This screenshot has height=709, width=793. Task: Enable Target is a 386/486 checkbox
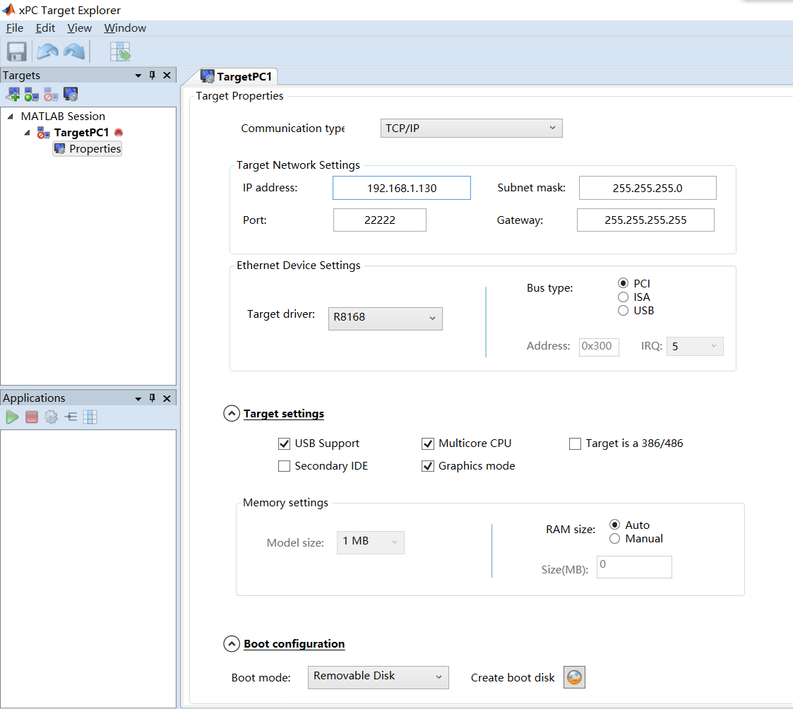click(575, 444)
